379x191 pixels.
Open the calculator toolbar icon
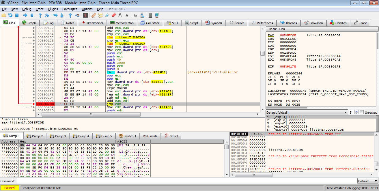click(150, 15)
